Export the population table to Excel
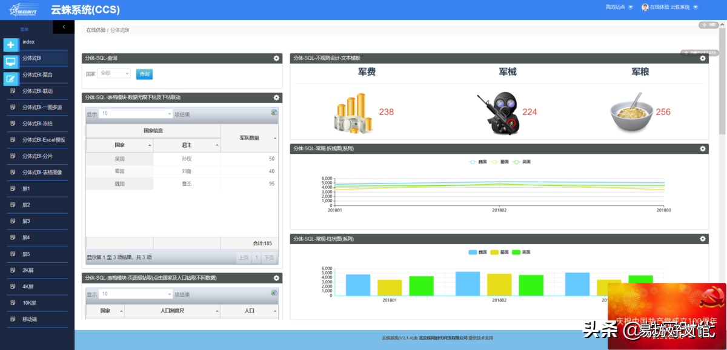The width and height of the screenshot is (727, 350). point(274,293)
